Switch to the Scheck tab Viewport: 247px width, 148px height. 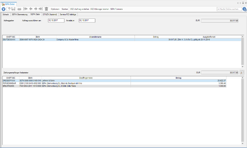click(6, 15)
